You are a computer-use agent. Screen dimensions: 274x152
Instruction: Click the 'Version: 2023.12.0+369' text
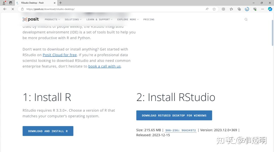click(x=219, y=130)
